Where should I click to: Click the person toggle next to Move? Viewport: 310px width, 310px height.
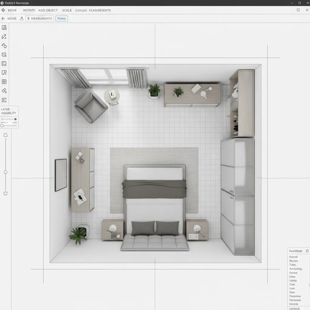(x=21, y=18)
